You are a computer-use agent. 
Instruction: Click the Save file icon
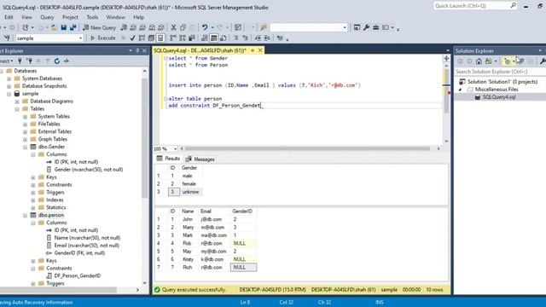pos(64,27)
